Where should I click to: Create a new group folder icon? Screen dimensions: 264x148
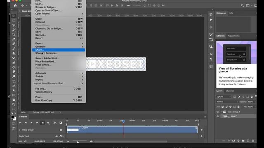pyautogui.click(x=243, y=141)
